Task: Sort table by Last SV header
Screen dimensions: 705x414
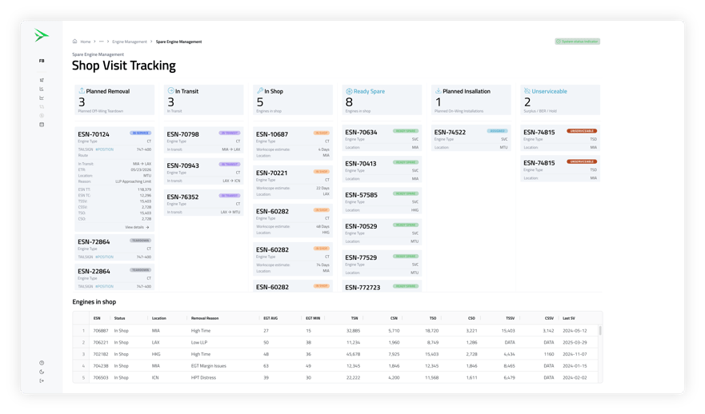Action: (x=569, y=318)
